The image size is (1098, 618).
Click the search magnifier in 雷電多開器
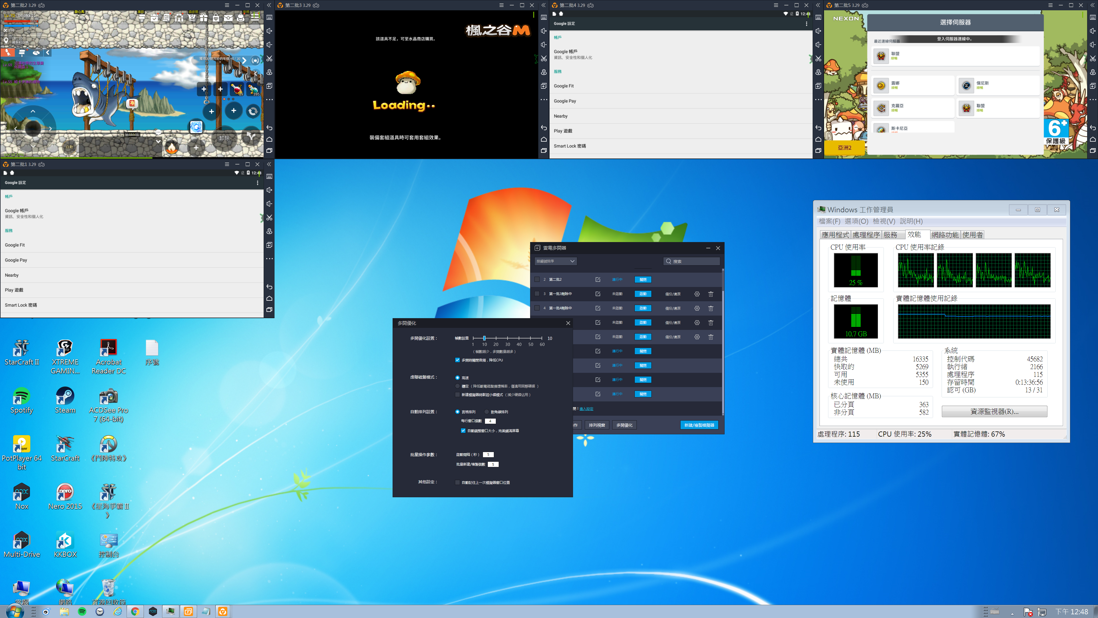click(x=668, y=261)
